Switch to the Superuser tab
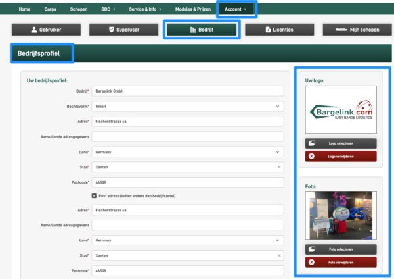Screen dimensions: 394x279 [124, 30]
